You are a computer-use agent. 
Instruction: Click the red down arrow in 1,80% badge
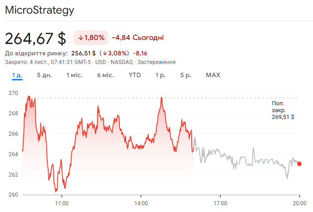coord(80,38)
